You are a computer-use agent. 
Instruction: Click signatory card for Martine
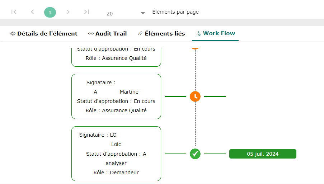116,96
